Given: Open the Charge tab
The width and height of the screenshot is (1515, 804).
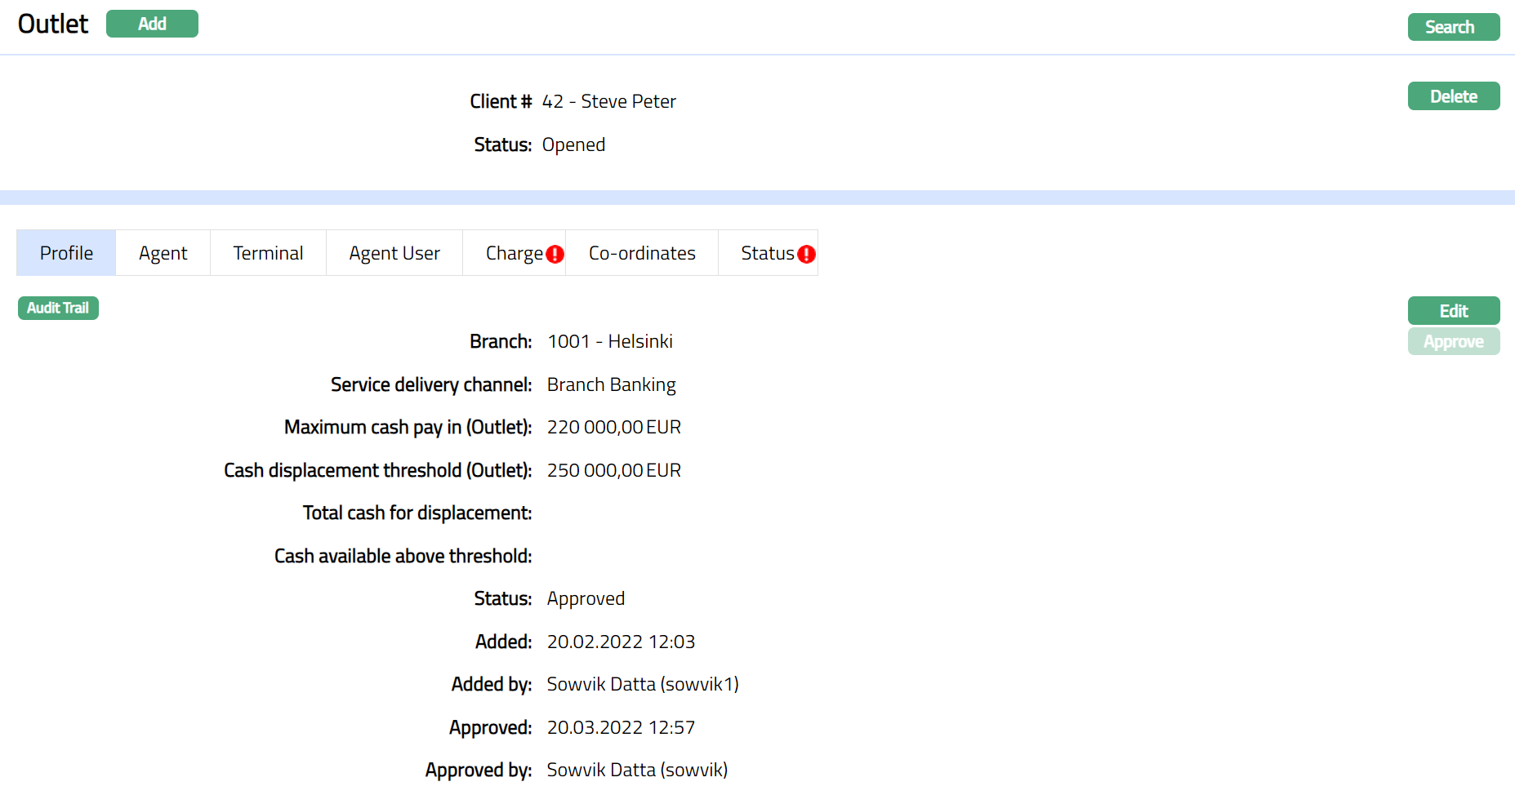Looking at the screenshot, I should 513,254.
